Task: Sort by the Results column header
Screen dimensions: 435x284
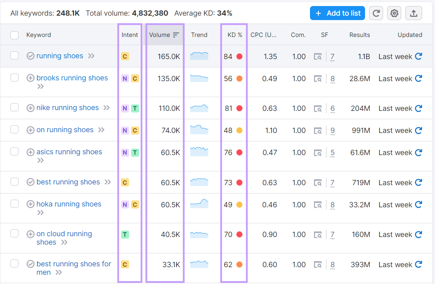Action: (x=359, y=35)
